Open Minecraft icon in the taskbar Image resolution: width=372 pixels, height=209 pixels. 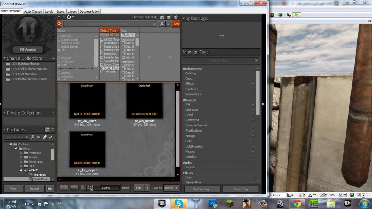click(230, 203)
